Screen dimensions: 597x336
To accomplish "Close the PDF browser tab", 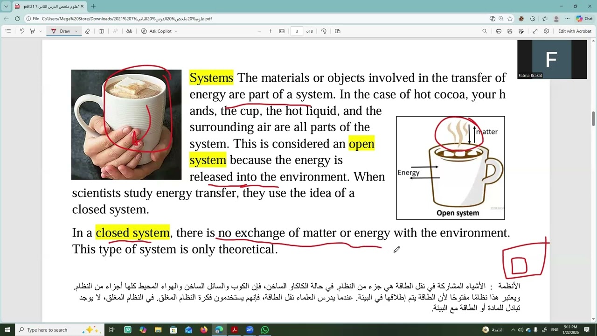I will [x=82, y=7].
